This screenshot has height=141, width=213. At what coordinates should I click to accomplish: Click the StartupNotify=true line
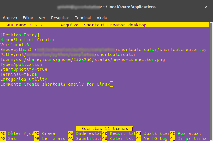click(x=24, y=69)
